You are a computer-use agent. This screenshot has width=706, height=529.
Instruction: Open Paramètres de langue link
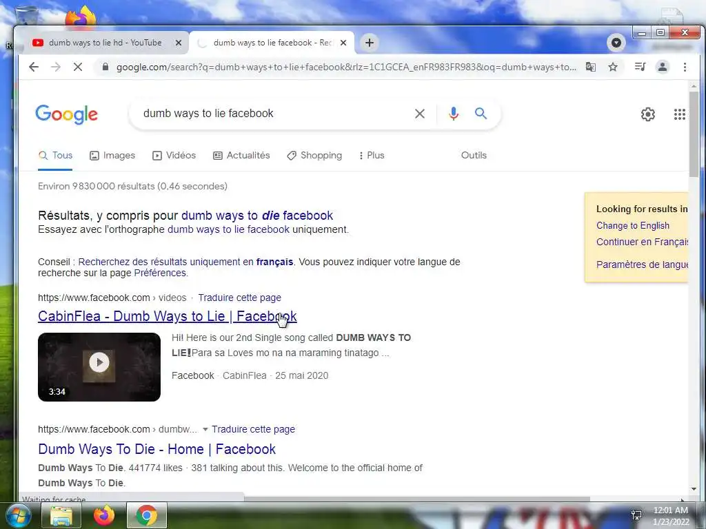coord(642,264)
